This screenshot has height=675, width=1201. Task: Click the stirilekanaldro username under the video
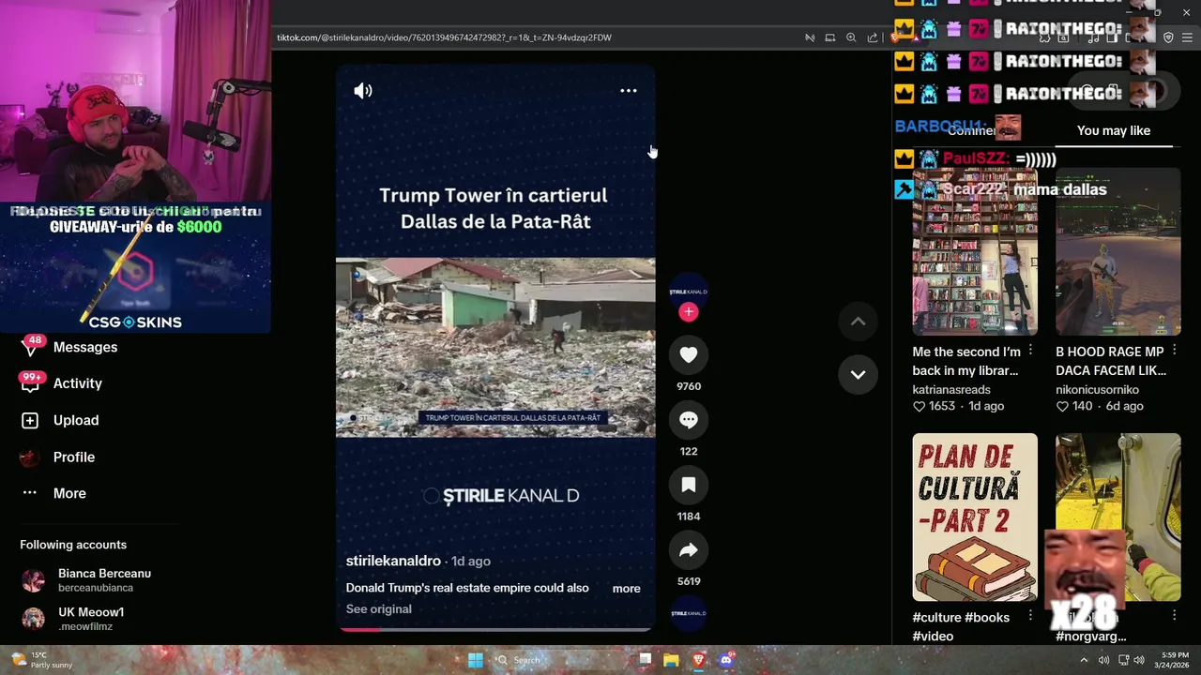393,561
